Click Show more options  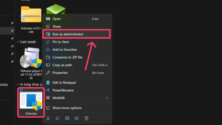point(67,108)
